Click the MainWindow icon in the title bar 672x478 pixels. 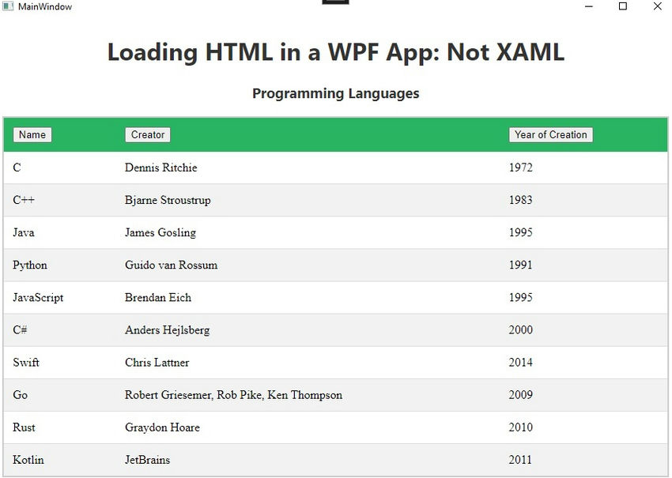pos(6,6)
